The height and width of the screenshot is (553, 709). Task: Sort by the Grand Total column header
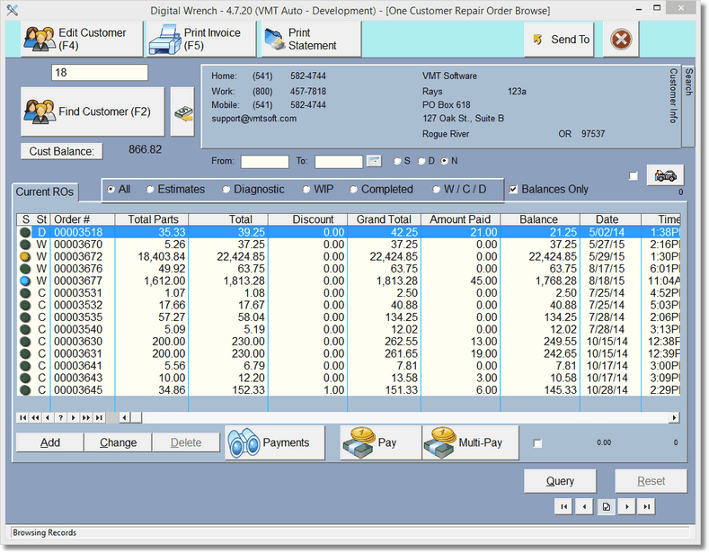click(384, 219)
